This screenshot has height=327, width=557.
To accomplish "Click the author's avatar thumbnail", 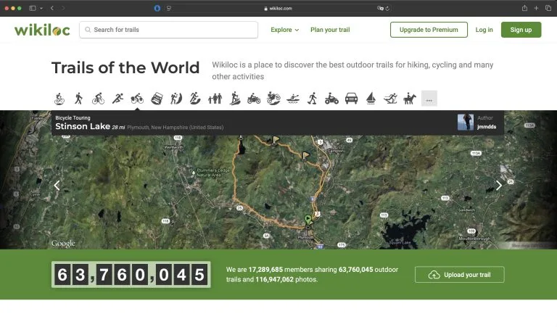I will pos(466,122).
